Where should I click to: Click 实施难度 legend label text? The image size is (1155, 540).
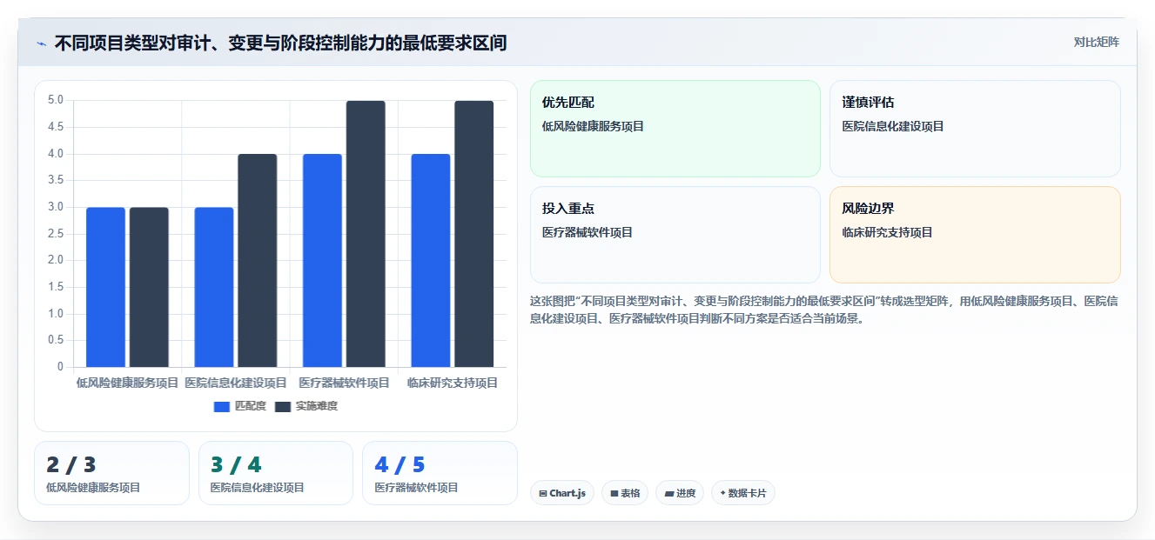[x=317, y=406]
